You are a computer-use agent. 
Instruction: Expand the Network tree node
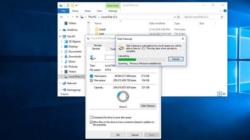(60, 83)
